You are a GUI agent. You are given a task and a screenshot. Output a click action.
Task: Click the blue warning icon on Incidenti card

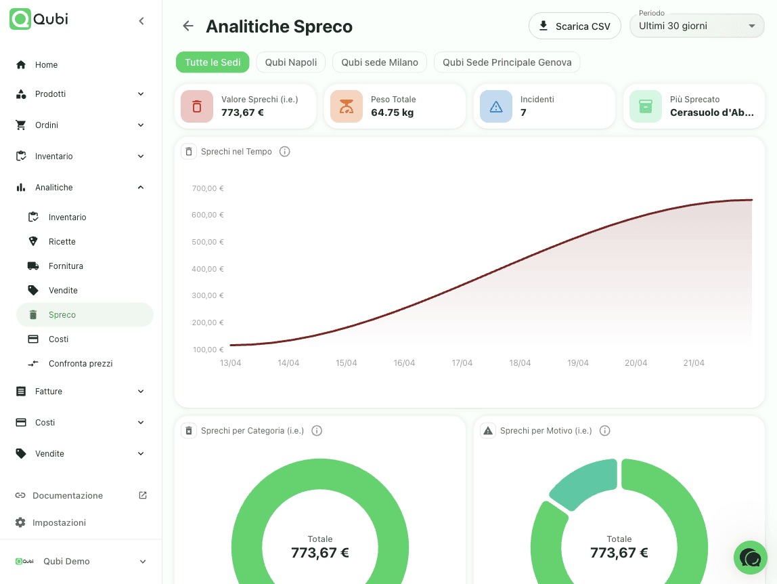(496, 106)
